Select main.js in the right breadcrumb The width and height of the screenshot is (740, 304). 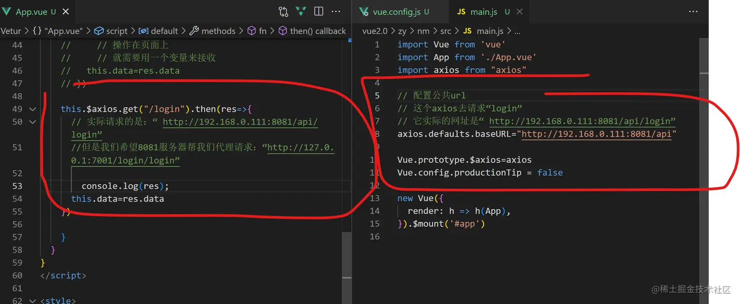484,31
